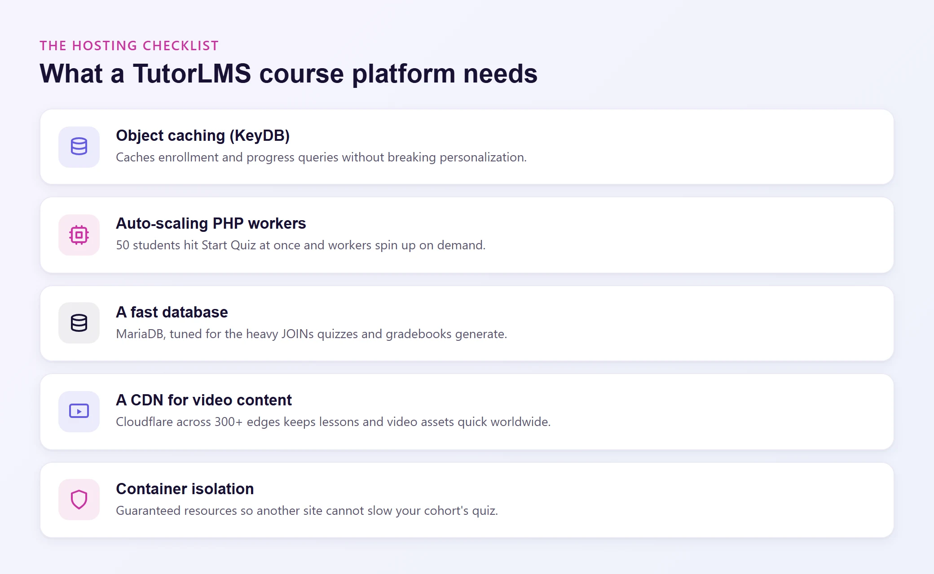This screenshot has height=574, width=934.
Task: Click the chip icon beside Auto-scaling PHP workers
Action: pos(79,235)
